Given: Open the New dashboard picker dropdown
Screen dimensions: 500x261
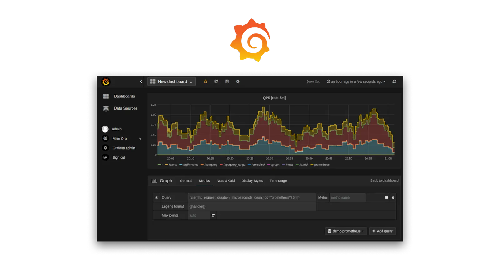Looking at the screenshot, I should tap(172, 82).
